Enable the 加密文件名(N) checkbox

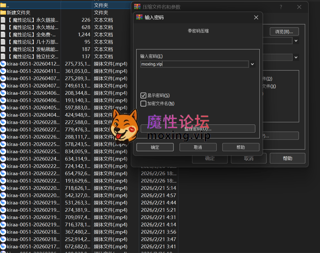click(x=143, y=104)
